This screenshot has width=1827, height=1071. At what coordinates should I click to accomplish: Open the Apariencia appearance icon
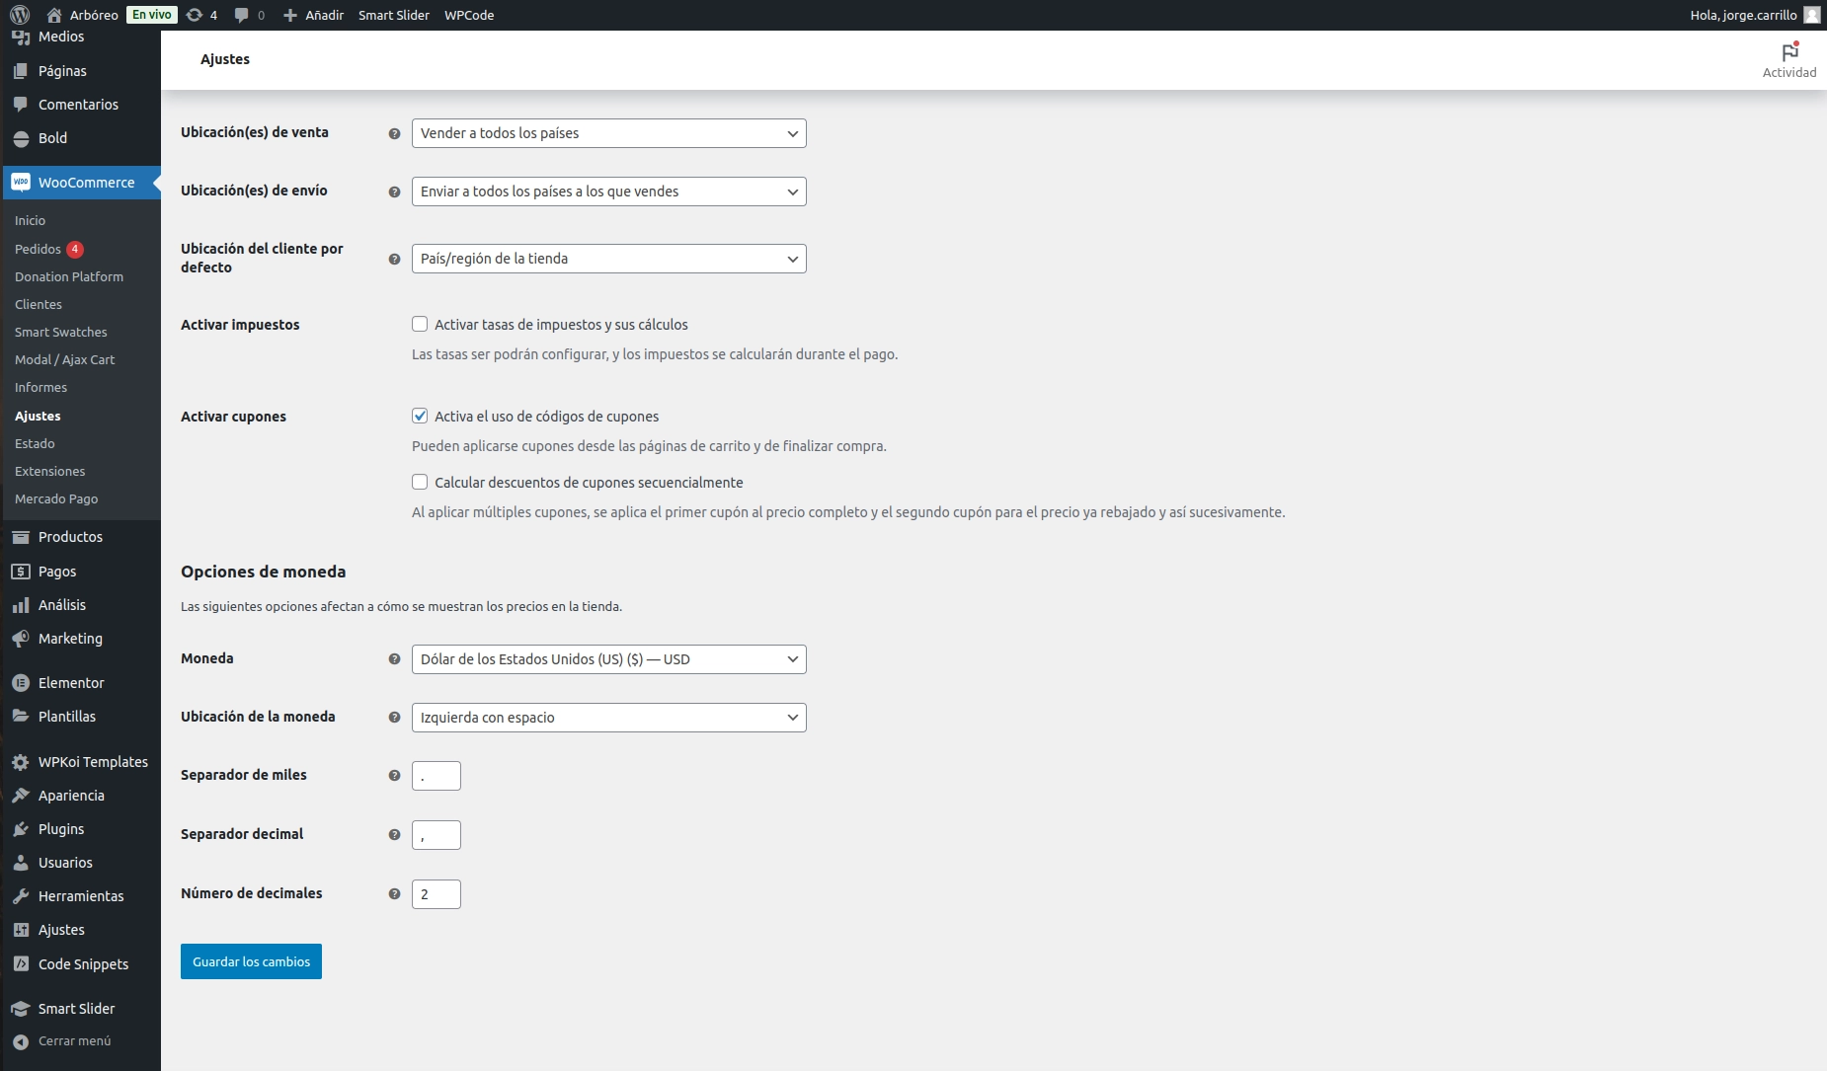pos(21,795)
